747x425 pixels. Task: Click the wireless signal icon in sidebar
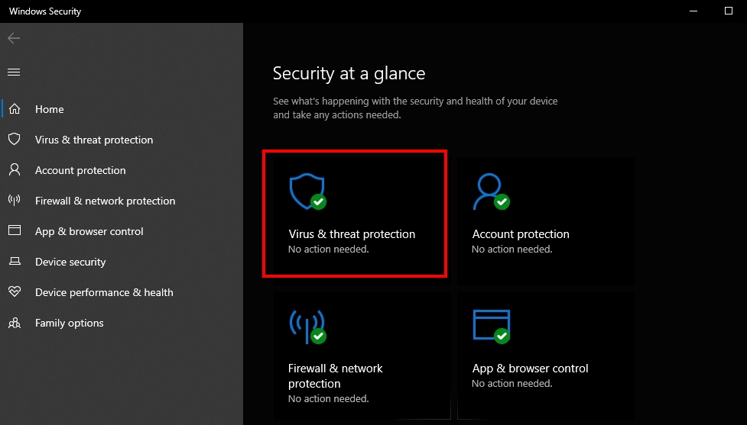tap(15, 200)
